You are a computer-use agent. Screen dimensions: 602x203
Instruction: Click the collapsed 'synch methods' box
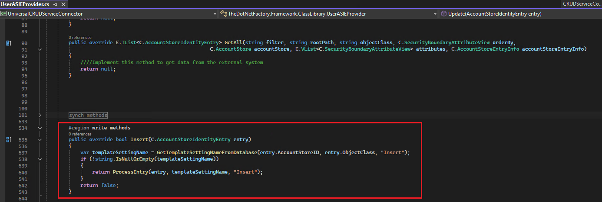[x=88, y=115]
